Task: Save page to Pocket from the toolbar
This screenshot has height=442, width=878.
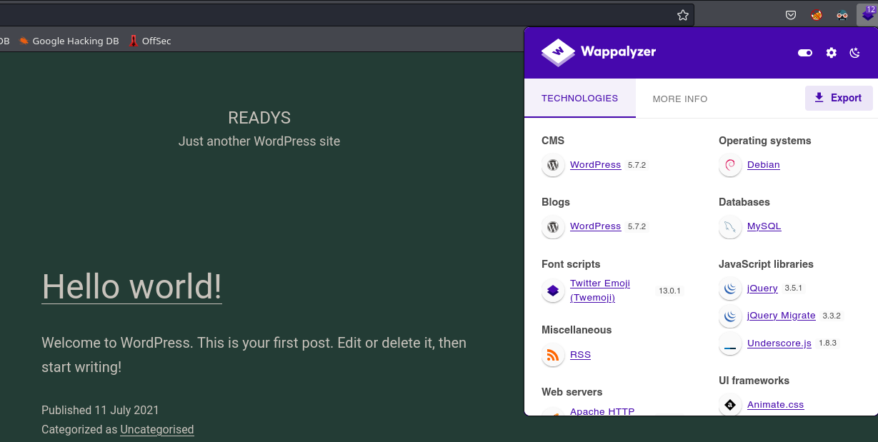Action: coord(790,14)
